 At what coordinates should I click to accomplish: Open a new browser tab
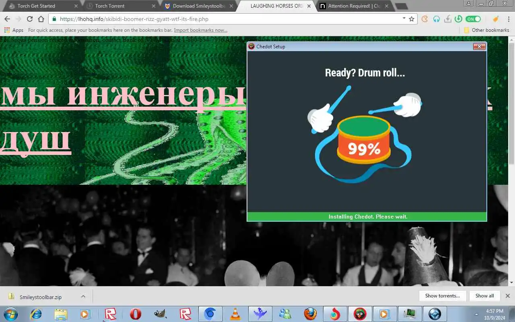click(x=401, y=6)
